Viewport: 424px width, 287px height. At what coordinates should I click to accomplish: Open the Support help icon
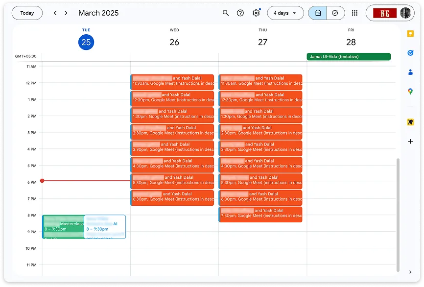pos(240,13)
